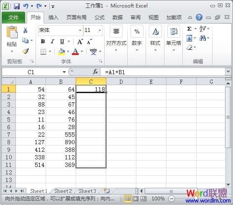
Task: Open the font size dropdown
Action: [x=100, y=30]
